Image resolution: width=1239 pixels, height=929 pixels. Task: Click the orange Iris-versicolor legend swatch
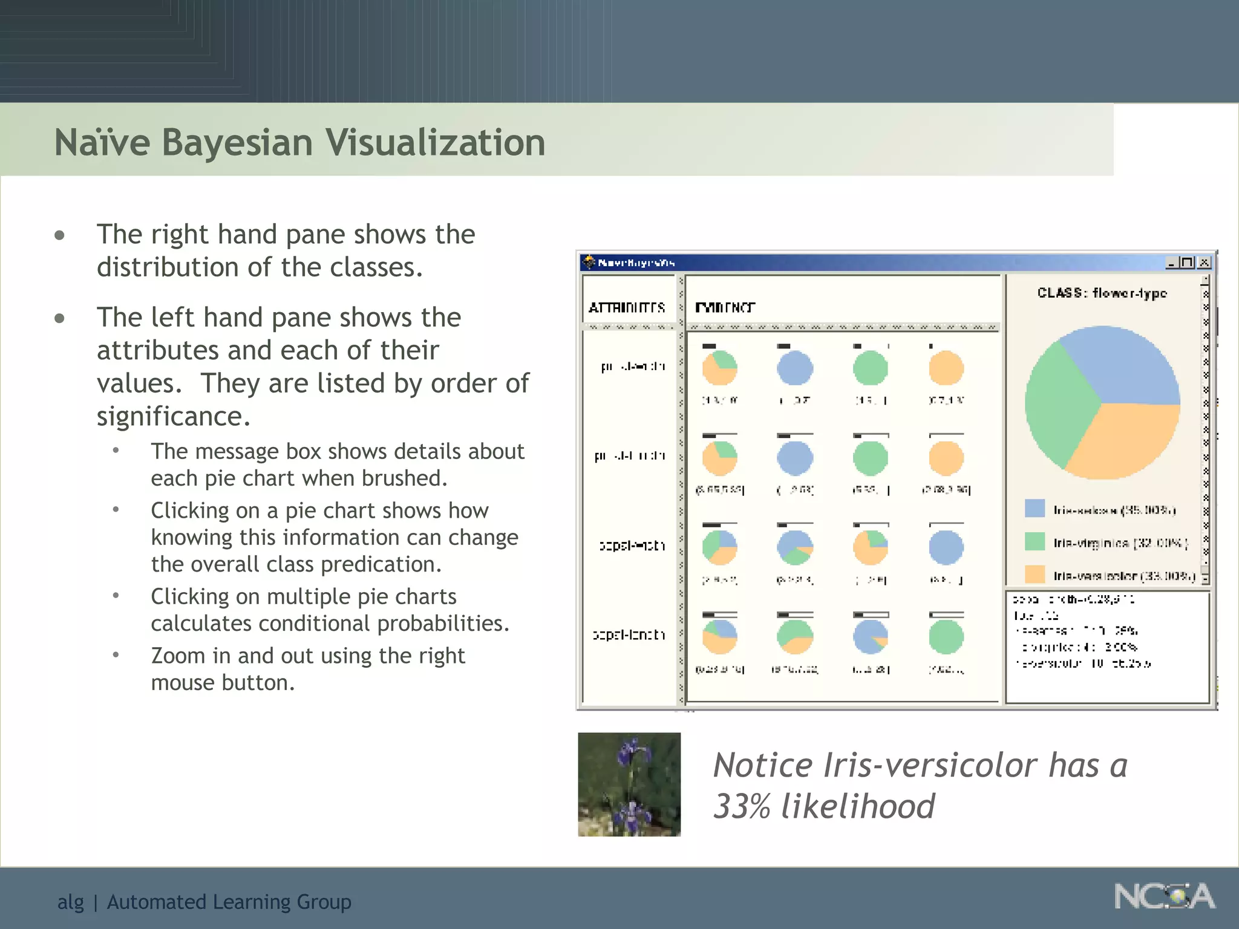click(1035, 574)
